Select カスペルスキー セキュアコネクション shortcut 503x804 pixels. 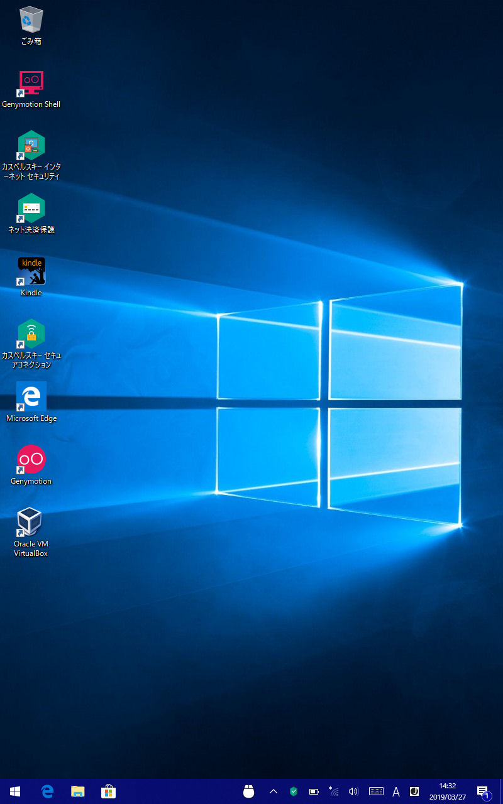[31, 344]
